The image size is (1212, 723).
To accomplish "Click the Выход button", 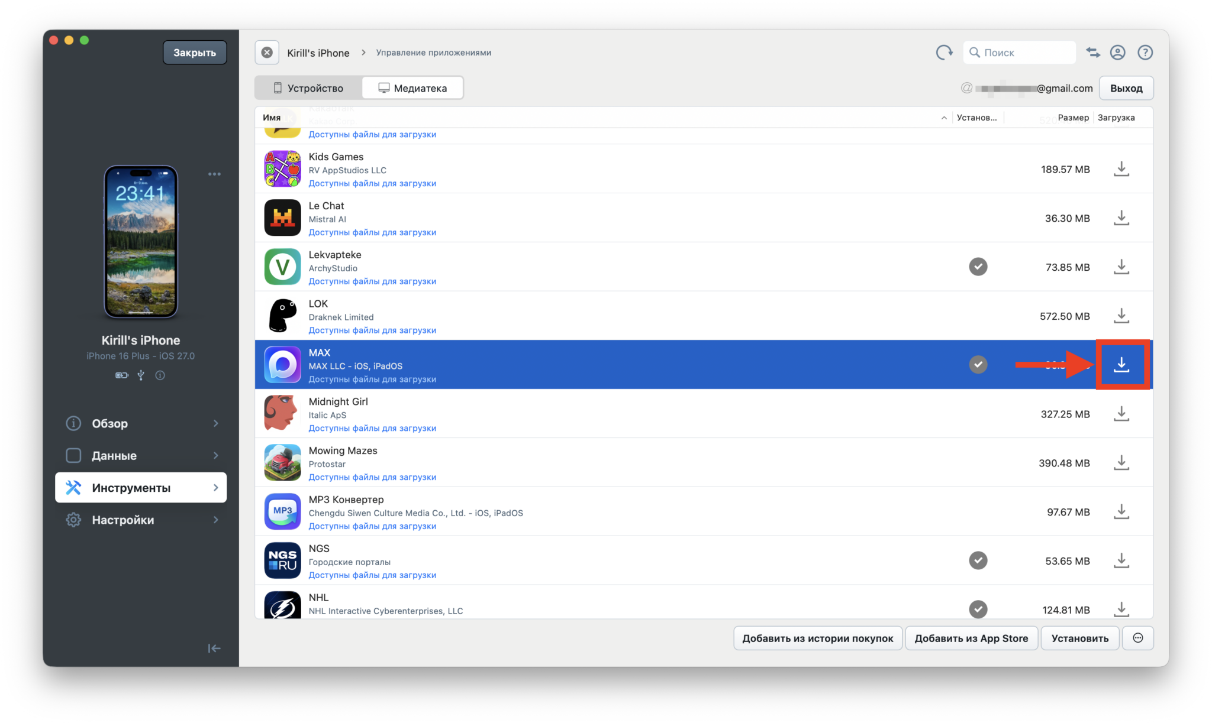I will coord(1126,88).
